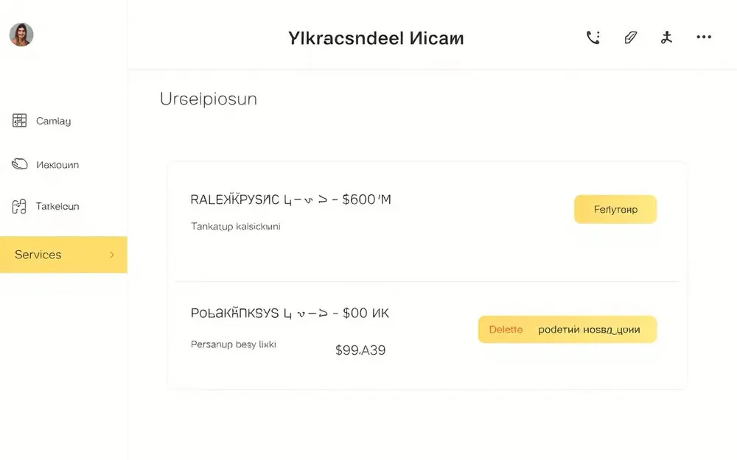Screen dimensions: 737x460
Task: Click the phone call icon in header
Action: [x=593, y=38]
